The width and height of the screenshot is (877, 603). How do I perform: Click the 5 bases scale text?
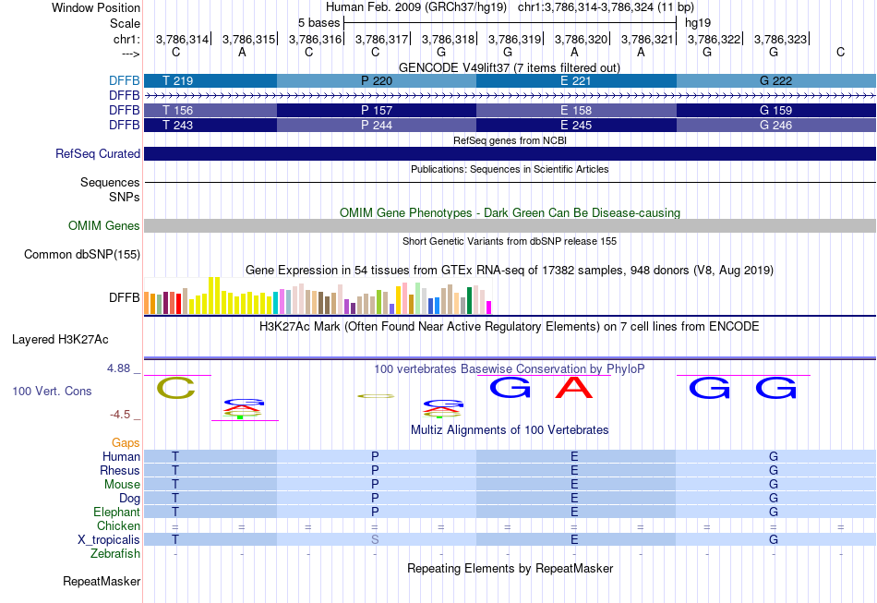tap(318, 23)
